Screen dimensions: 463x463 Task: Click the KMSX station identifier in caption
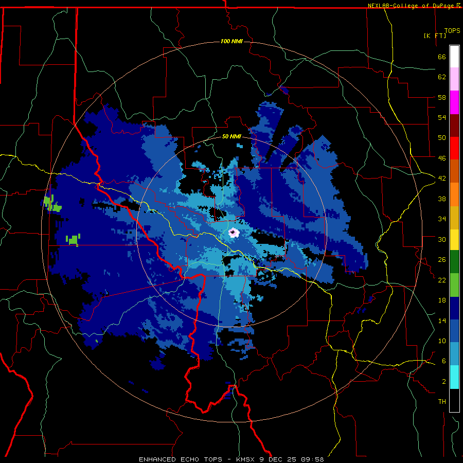click(246, 459)
